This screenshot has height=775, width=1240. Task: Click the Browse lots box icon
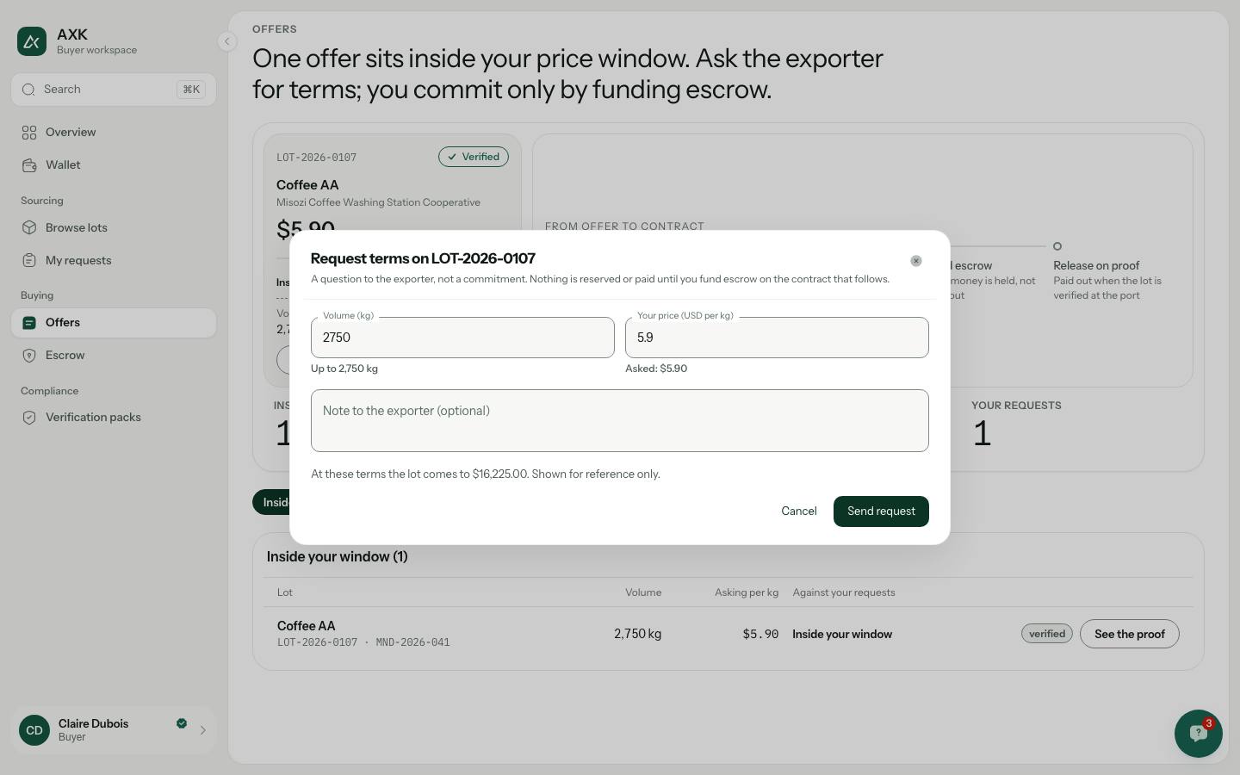[x=29, y=228]
